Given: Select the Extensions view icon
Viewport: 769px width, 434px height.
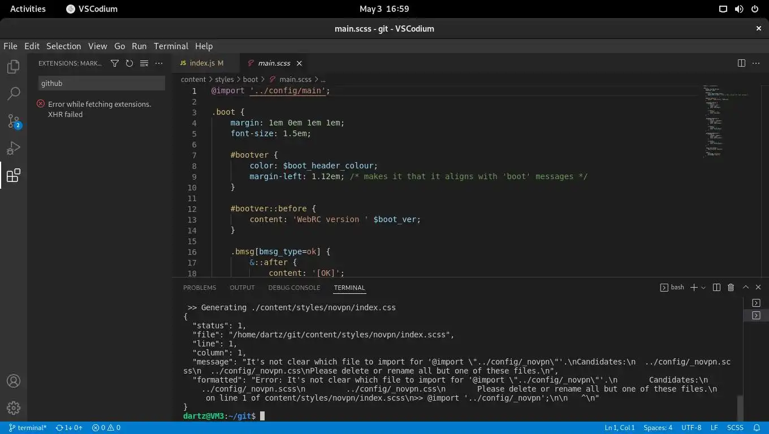Looking at the screenshot, I should tap(14, 175).
